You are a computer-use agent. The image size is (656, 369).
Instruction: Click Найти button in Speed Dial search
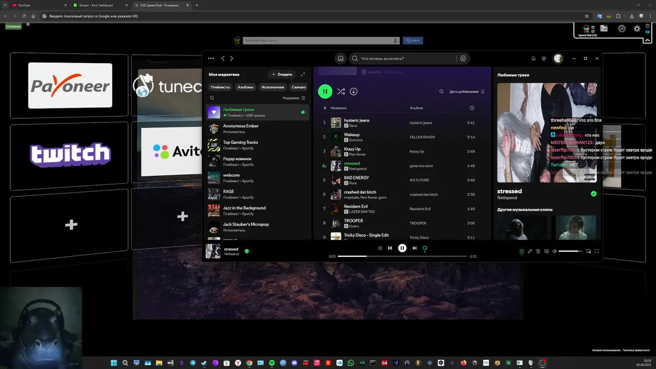[413, 40]
